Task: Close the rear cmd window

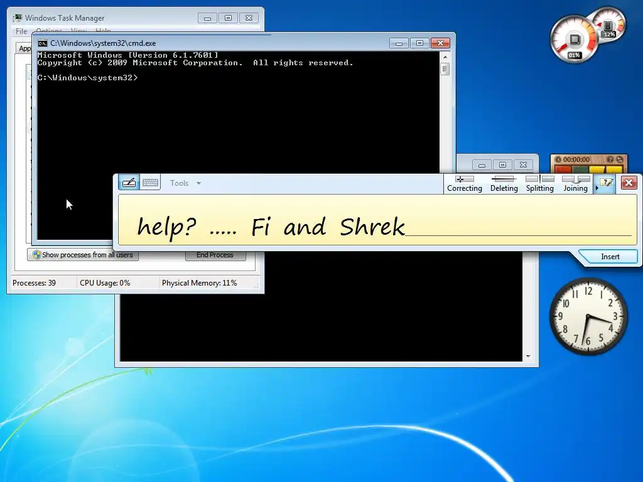Action: point(523,165)
